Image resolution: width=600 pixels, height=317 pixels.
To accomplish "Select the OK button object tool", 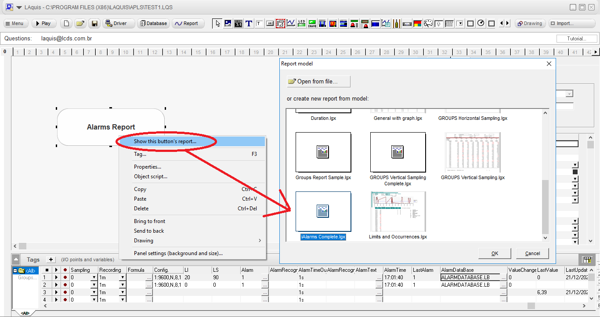I will (x=270, y=23).
